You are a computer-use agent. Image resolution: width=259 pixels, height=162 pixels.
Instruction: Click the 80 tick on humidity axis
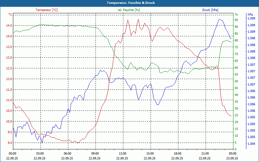coord(236,40)
